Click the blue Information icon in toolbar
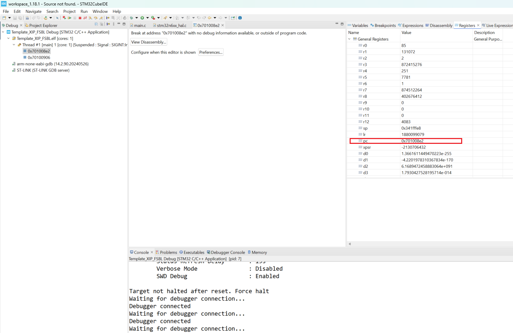 coord(240,18)
